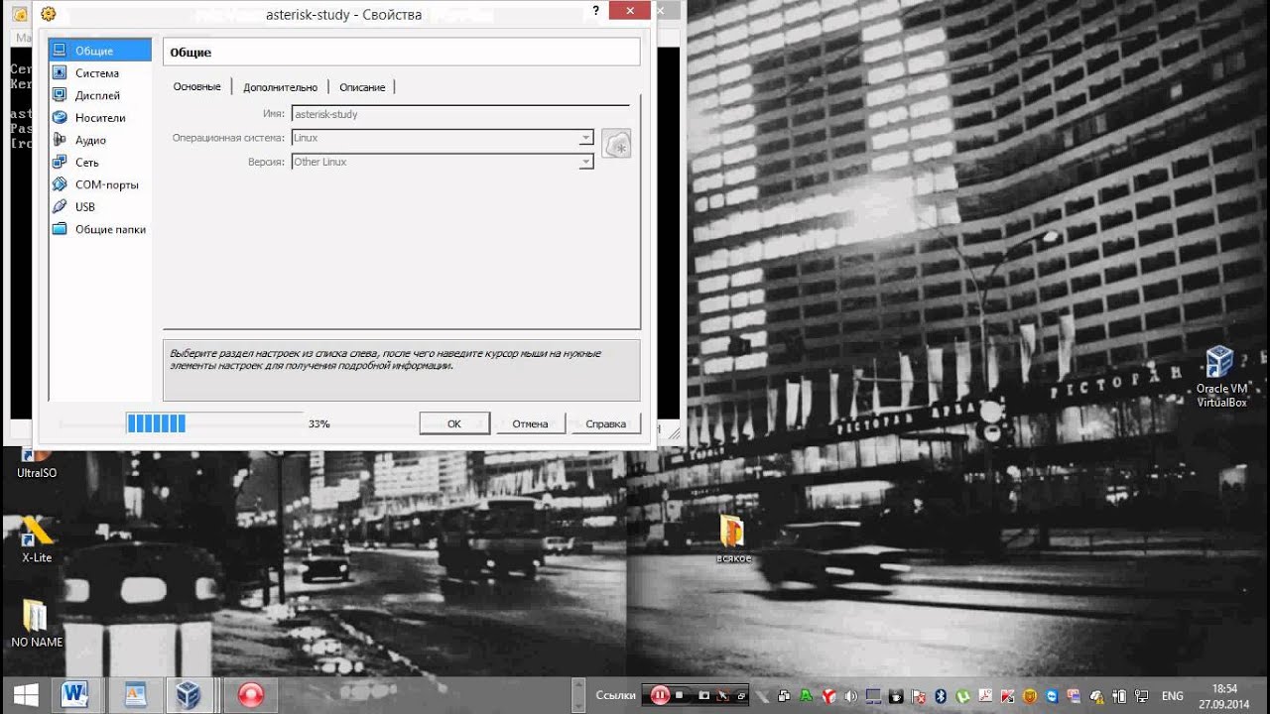Switch to VirtualBox in the taskbar
Screen dimensions: 1270x714
tap(189, 695)
